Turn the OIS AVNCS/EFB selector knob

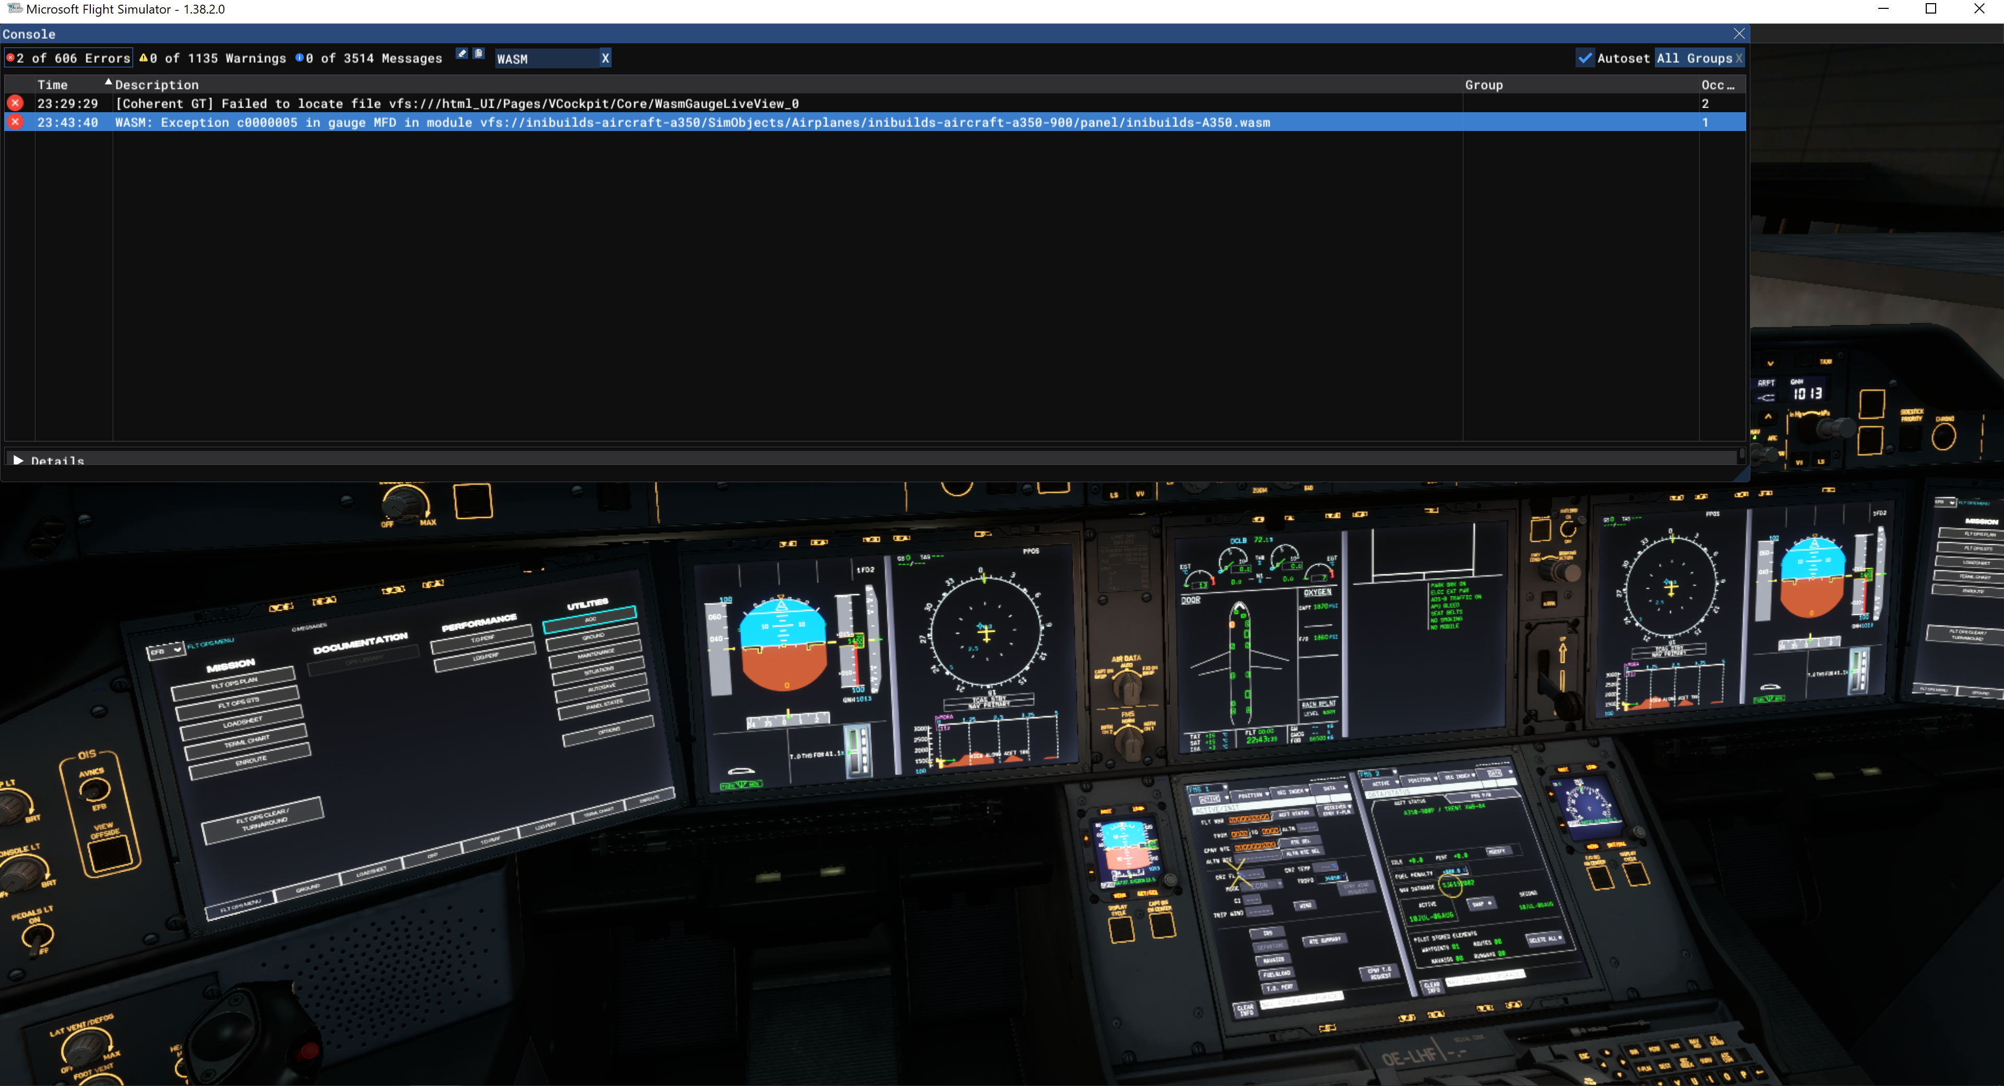click(x=94, y=790)
